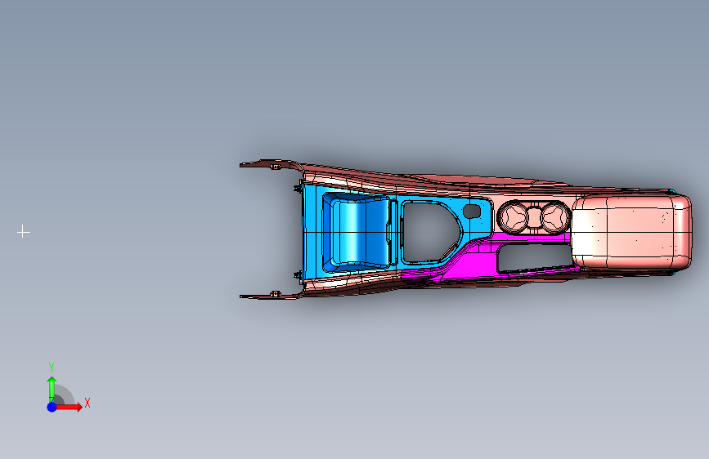The height and width of the screenshot is (459, 709).
Task: Click the green 'Y' label on triad
Action: [52, 368]
